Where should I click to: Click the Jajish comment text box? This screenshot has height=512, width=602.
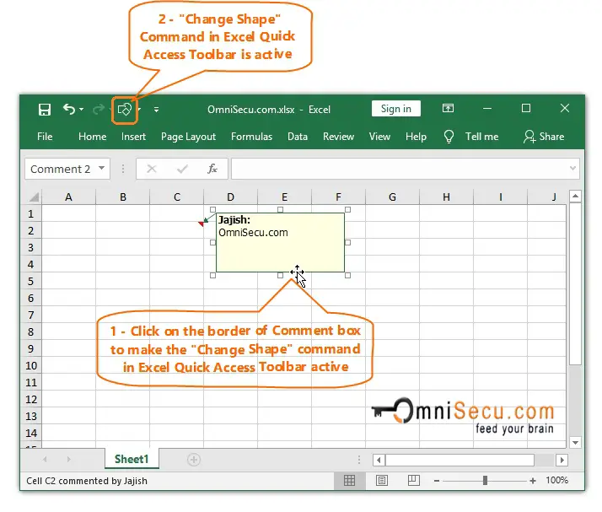(x=280, y=242)
